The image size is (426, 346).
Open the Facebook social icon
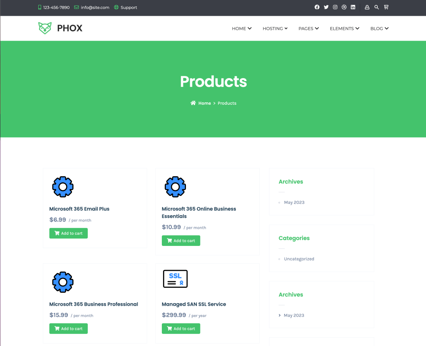tap(317, 7)
